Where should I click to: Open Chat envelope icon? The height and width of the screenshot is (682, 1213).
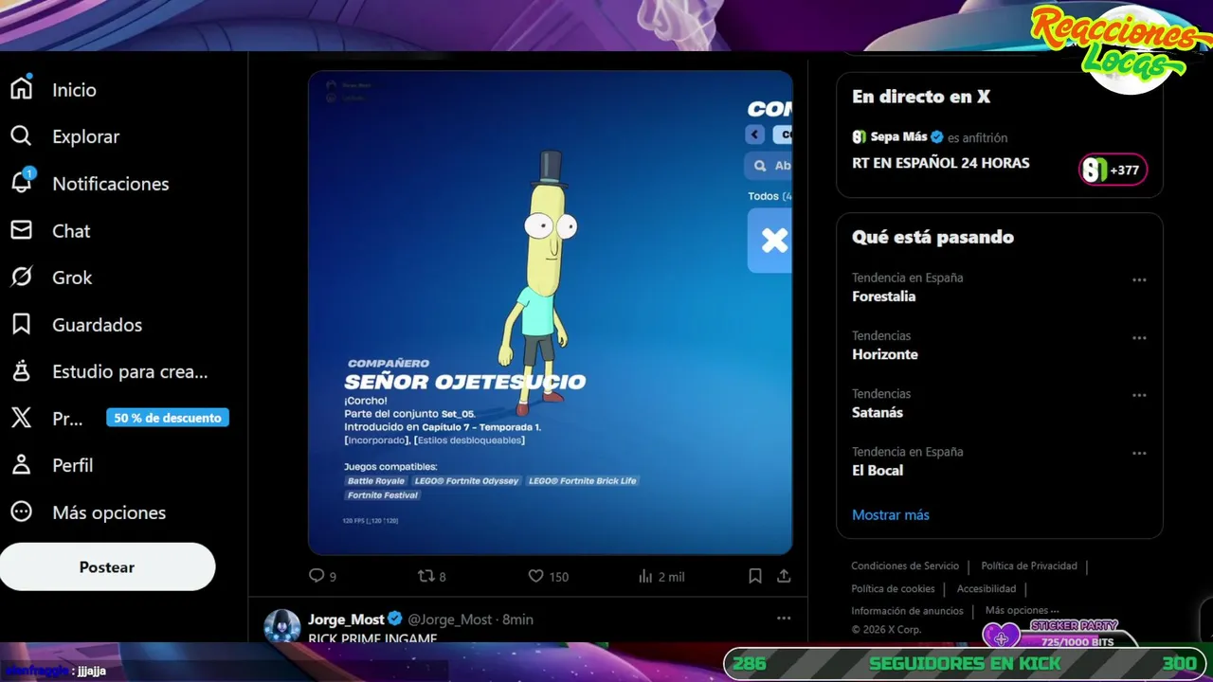click(x=21, y=230)
